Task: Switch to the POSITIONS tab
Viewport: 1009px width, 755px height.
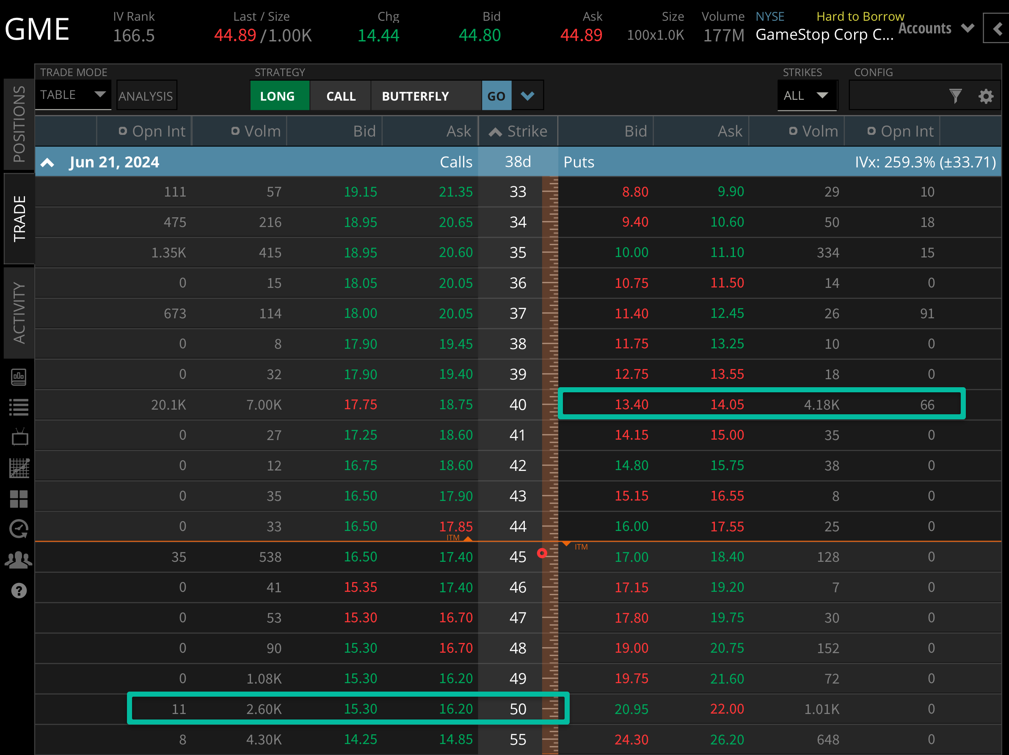Action: point(19,123)
